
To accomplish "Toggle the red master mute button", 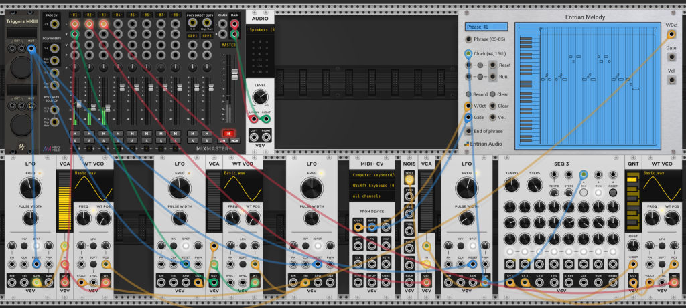I will [228, 133].
